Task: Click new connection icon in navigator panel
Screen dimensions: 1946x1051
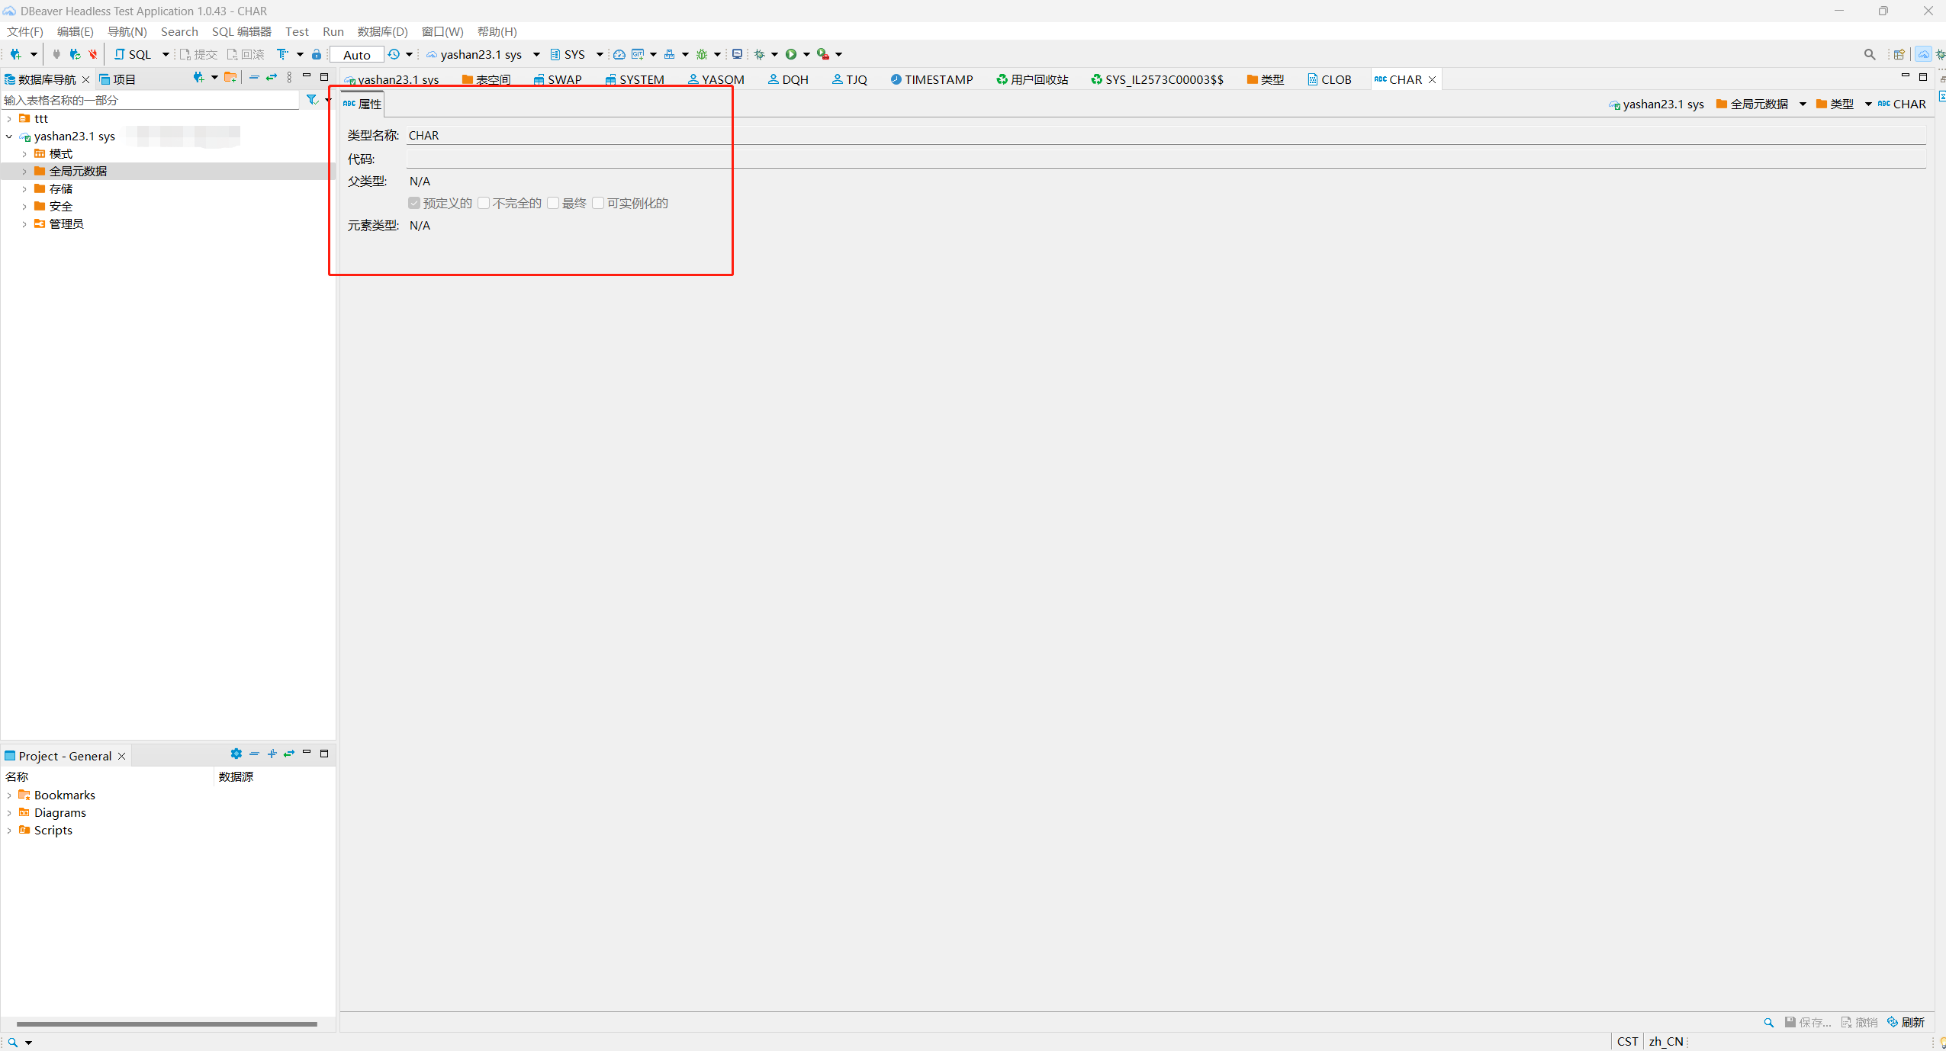Action: tap(198, 77)
